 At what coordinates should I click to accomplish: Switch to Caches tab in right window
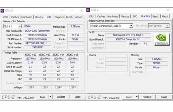[x=101, y=17]
